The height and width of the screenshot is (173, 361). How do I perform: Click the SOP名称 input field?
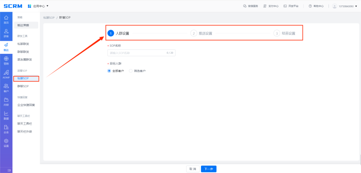pos(141,53)
